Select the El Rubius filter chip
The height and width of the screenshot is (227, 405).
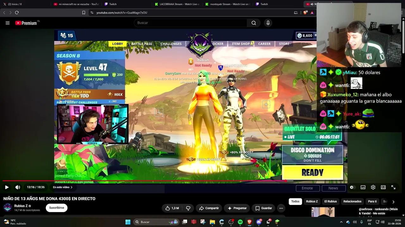330,201
